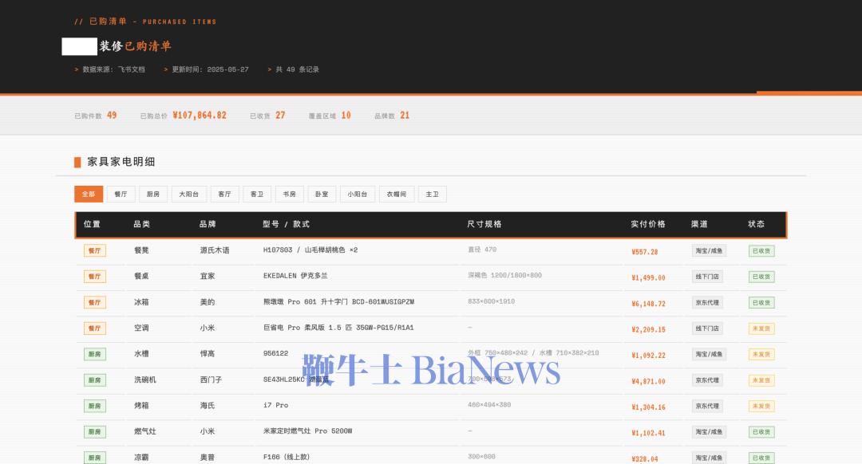Filter items by 书房
Image resolution: width=862 pixels, height=464 pixels.
pos(289,194)
